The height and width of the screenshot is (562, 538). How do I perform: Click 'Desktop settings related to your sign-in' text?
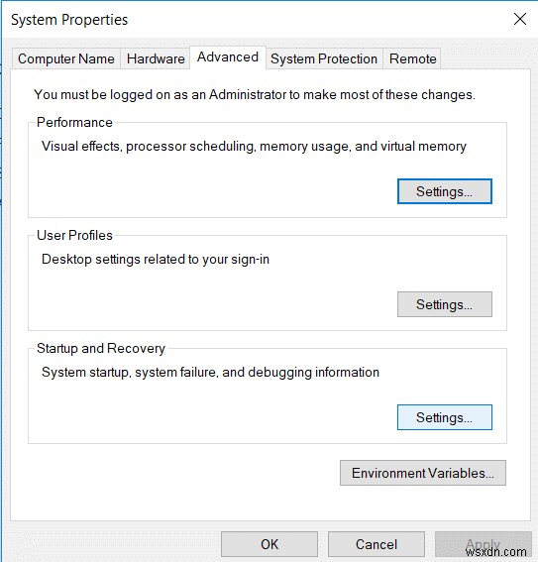[156, 259]
